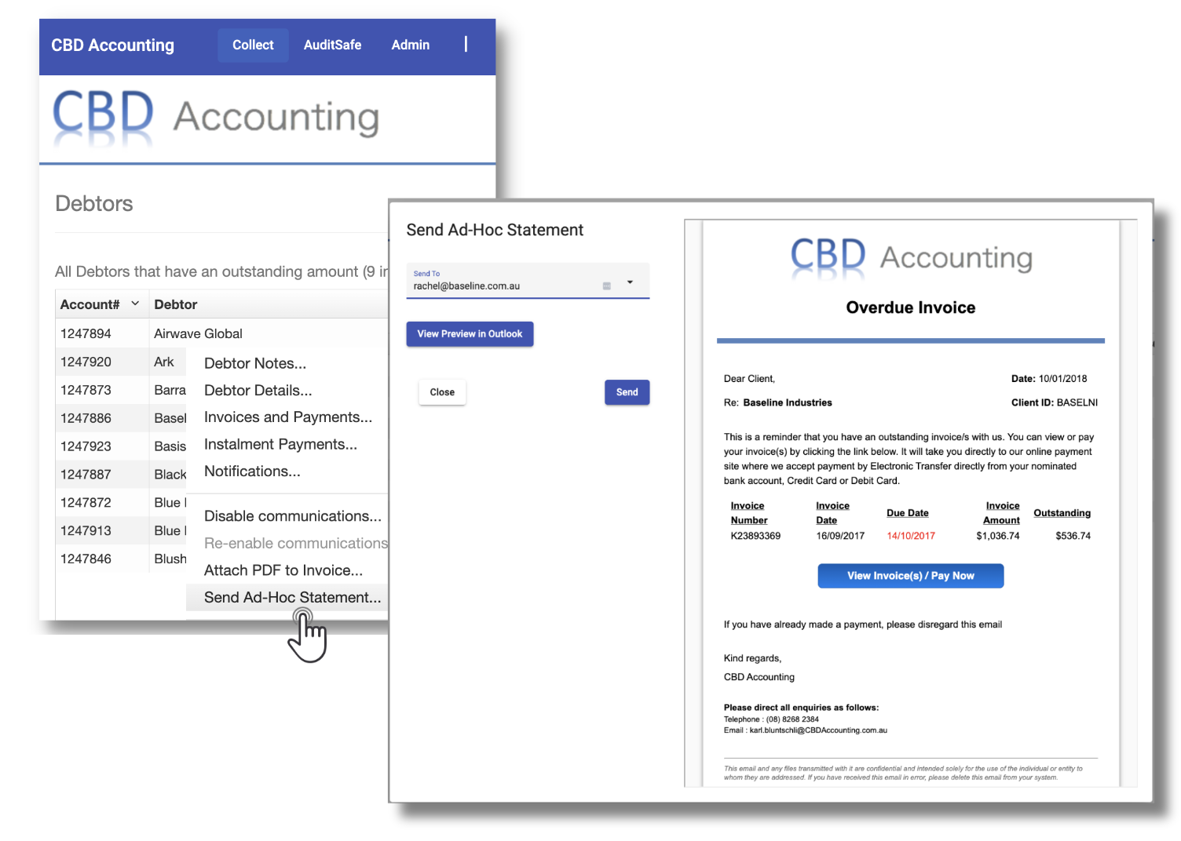Expand the Send To email dropdown arrow
1181x841 pixels.
click(x=630, y=282)
